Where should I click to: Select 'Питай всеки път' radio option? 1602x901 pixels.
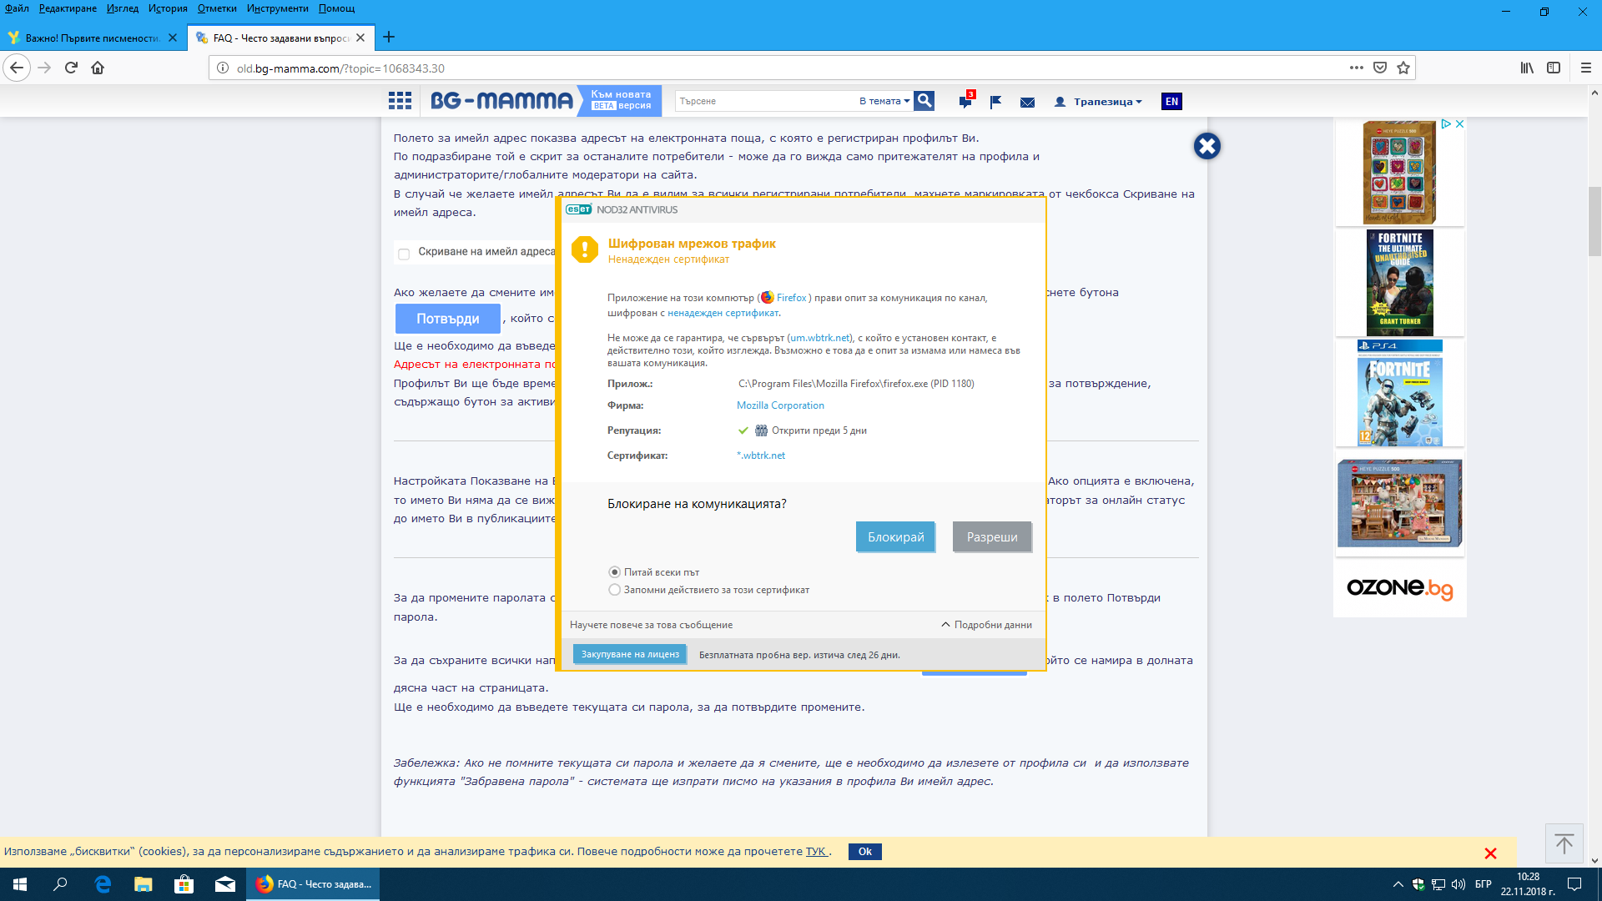tap(615, 572)
